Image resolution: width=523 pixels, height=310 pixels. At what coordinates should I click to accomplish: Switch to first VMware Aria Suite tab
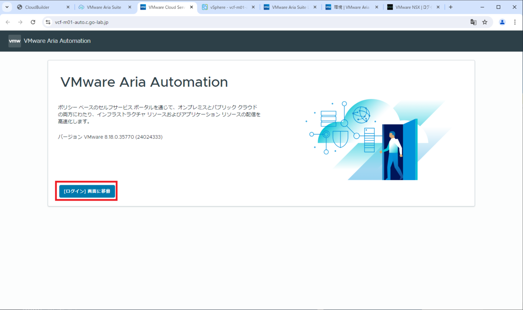click(105, 7)
